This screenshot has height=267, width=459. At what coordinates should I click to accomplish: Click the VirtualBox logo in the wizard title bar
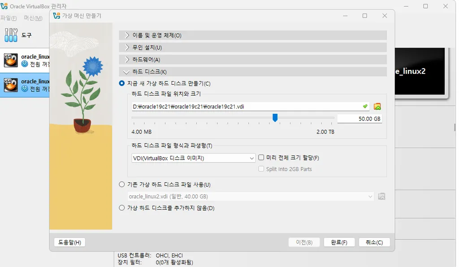click(56, 16)
